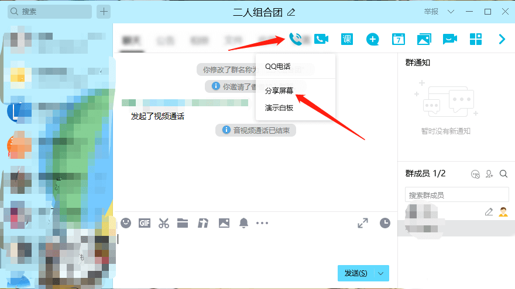This screenshot has width=515, height=289.
Task: Click the 暂时没有新通知 text
Action: point(446,131)
